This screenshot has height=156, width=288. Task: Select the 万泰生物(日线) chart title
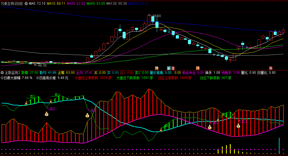[12, 4]
